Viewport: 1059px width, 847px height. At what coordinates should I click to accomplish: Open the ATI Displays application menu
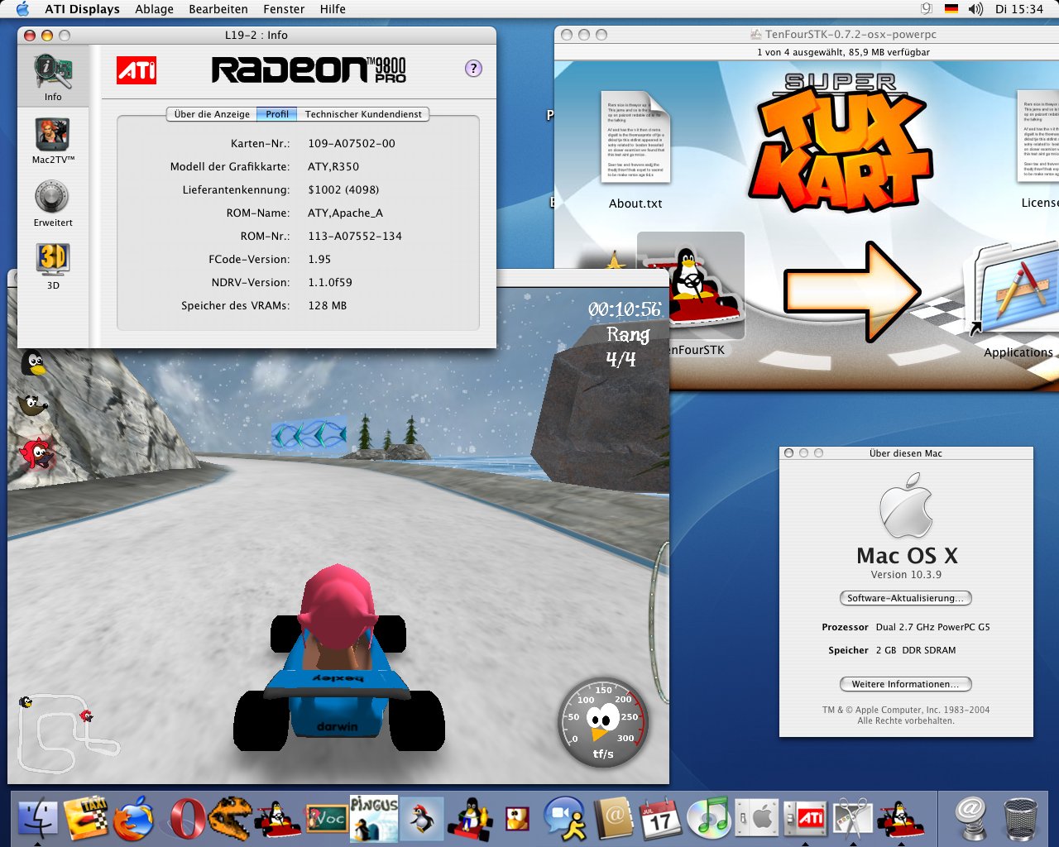click(82, 9)
